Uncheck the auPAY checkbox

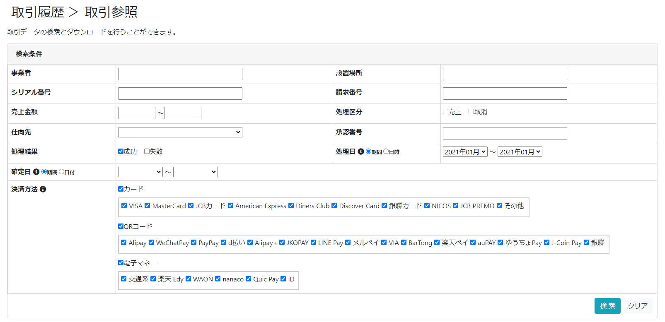pos(473,243)
